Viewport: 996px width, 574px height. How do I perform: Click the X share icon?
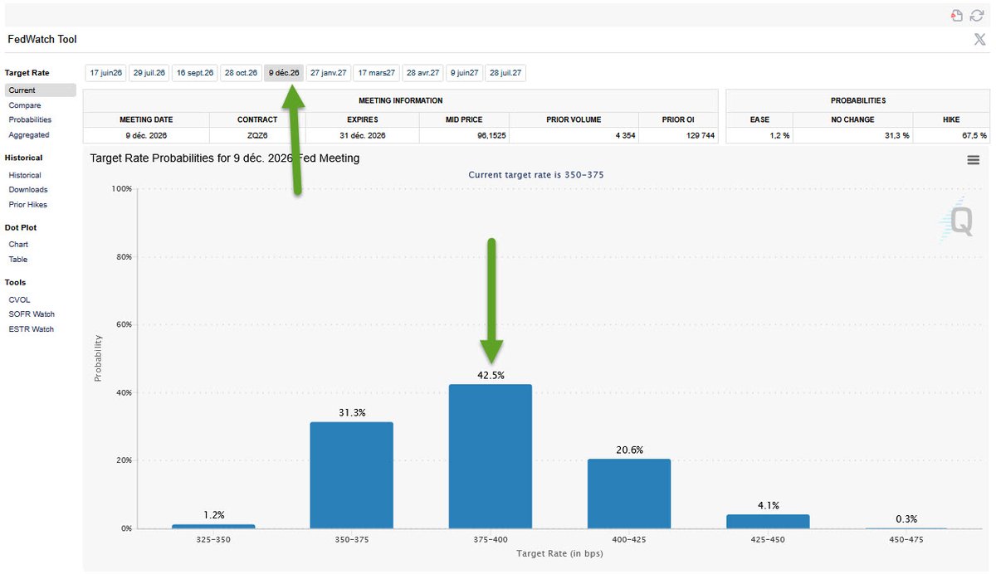pos(979,39)
